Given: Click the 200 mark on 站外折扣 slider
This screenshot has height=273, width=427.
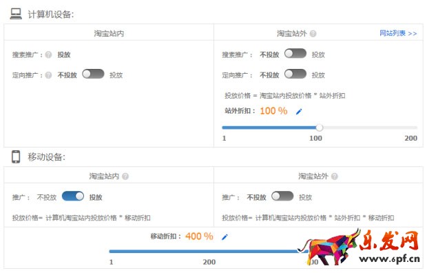Looking at the screenshot, I should pyautogui.click(x=410, y=139).
